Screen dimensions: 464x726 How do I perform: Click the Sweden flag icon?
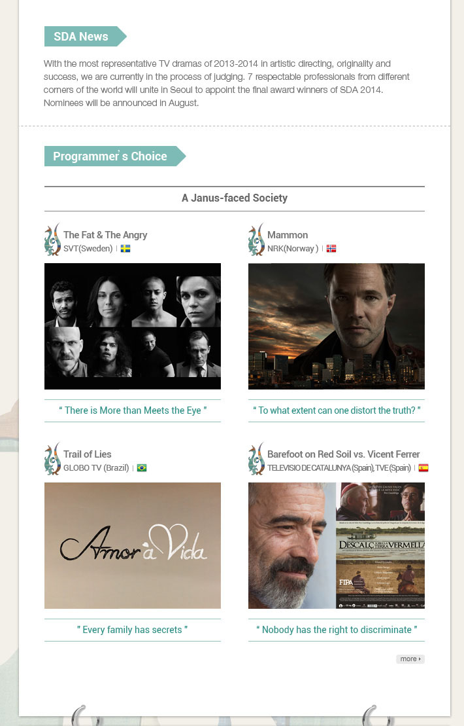[x=125, y=249]
